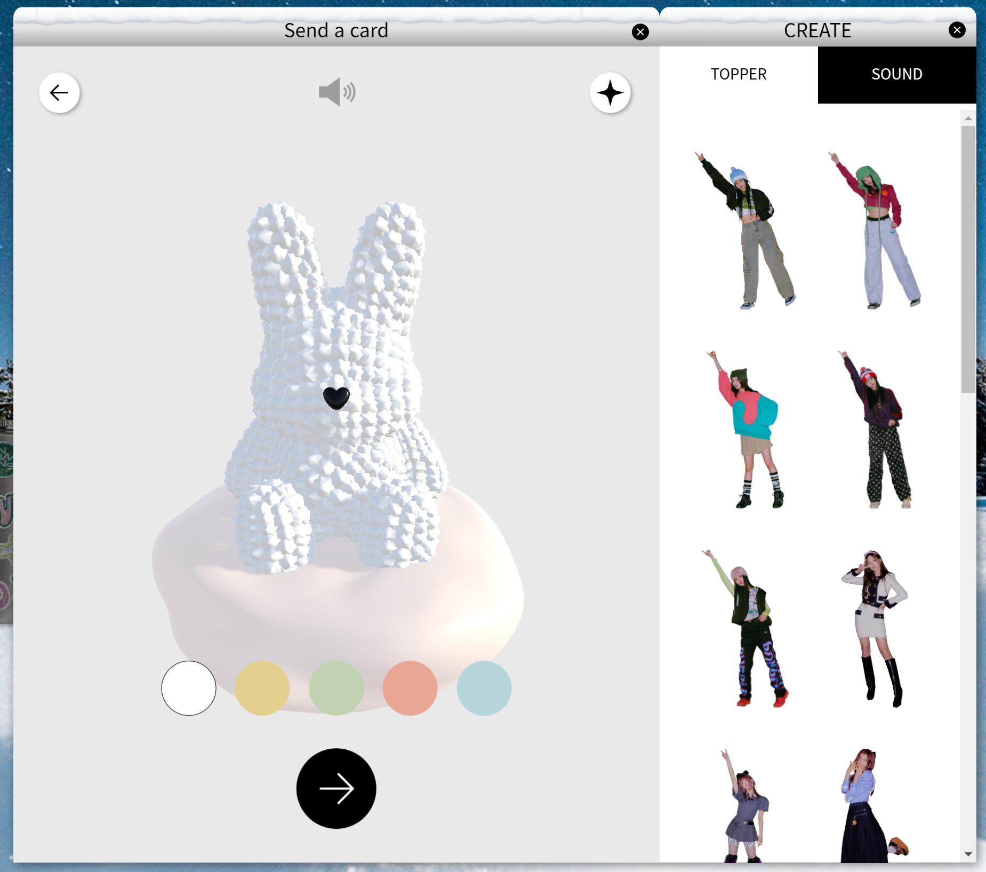Close the Send a card window
Viewport: 986px width, 872px height.
(x=640, y=32)
